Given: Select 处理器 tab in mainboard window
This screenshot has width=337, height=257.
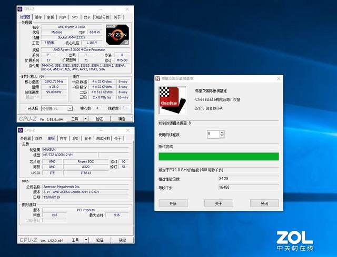Looking at the screenshot, I should [x=26, y=138].
